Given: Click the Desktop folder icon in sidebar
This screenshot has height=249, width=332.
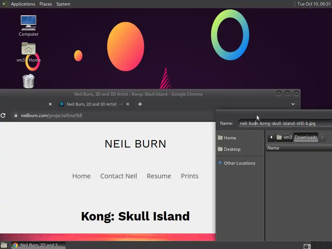Looking at the screenshot, I should coord(220,149).
